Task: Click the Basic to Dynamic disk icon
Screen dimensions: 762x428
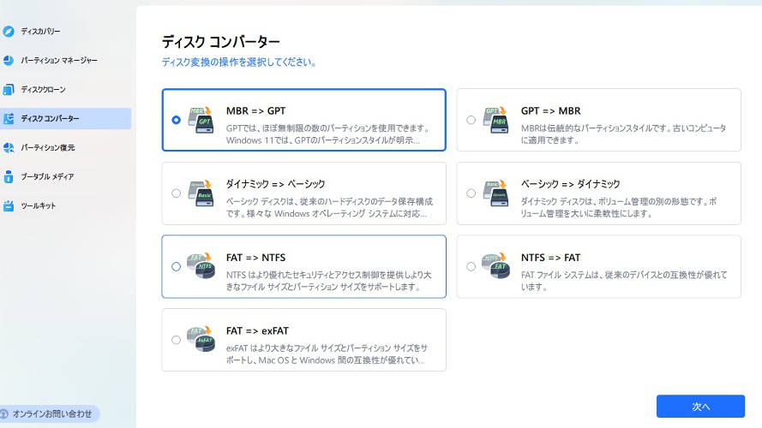Action: click(x=496, y=193)
